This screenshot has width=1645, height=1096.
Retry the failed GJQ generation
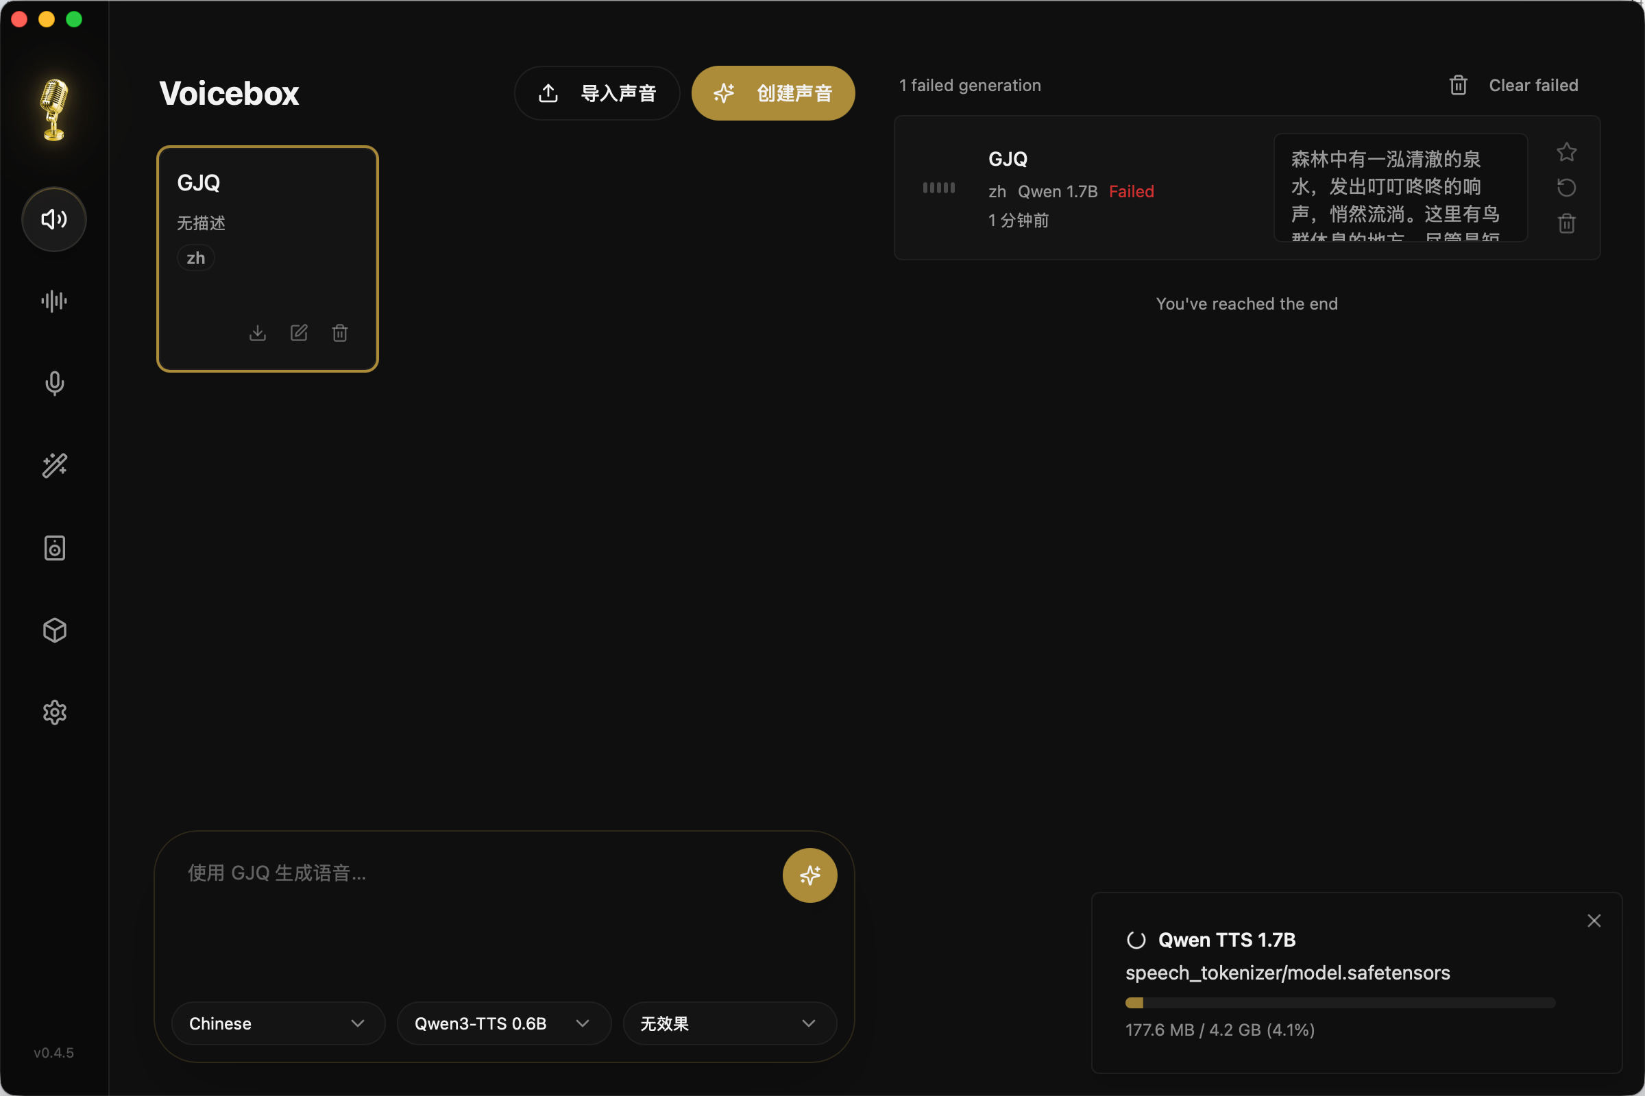click(x=1567, y=187)
